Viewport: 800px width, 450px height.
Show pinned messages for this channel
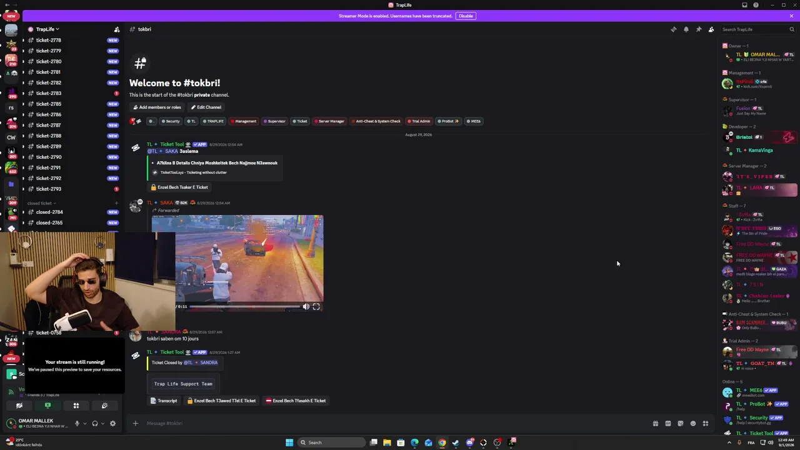pos(698,29)
